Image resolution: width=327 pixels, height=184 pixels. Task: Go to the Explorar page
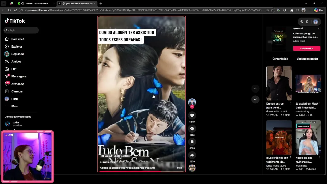(x=14, y=47)
